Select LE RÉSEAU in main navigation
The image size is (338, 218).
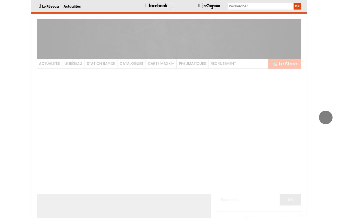click(73, 64)
